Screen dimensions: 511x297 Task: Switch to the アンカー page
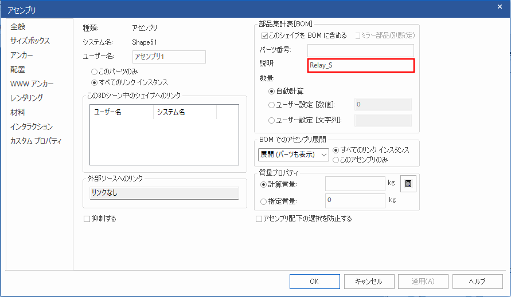tap(22, 56)
